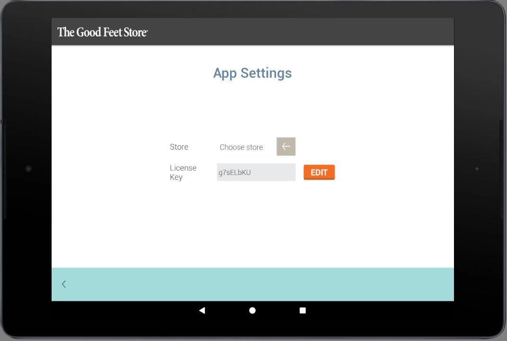
Task: Click the License Key label
Action: click(x=183, y=172)
